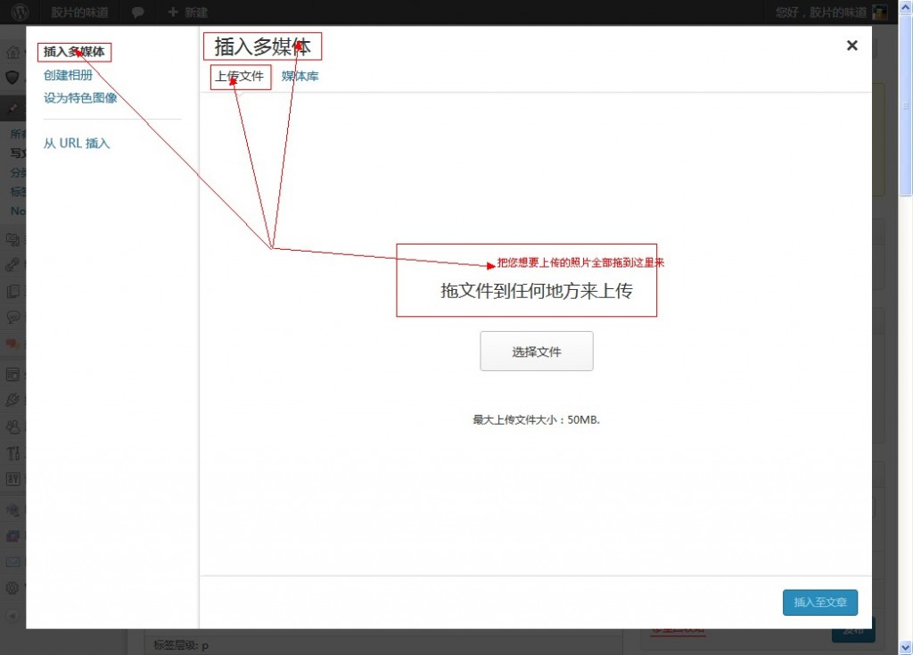Click the 最大上传文件大小：50MB. text
The height and width of the screenshot is (655, 913).
(x=536, y=419)
